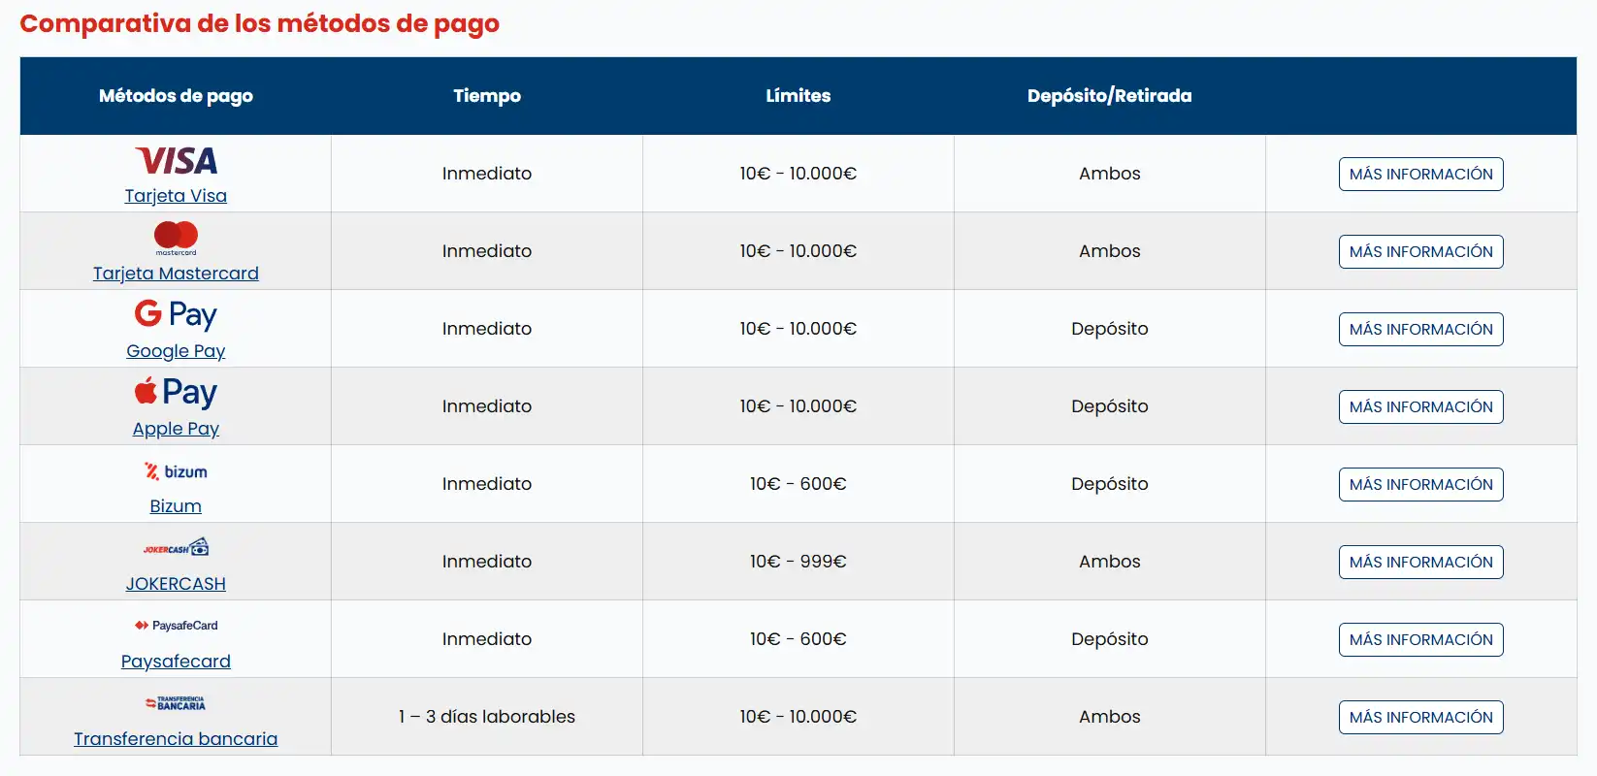Click the Transferencia Bancaria logo

(176, 703)
